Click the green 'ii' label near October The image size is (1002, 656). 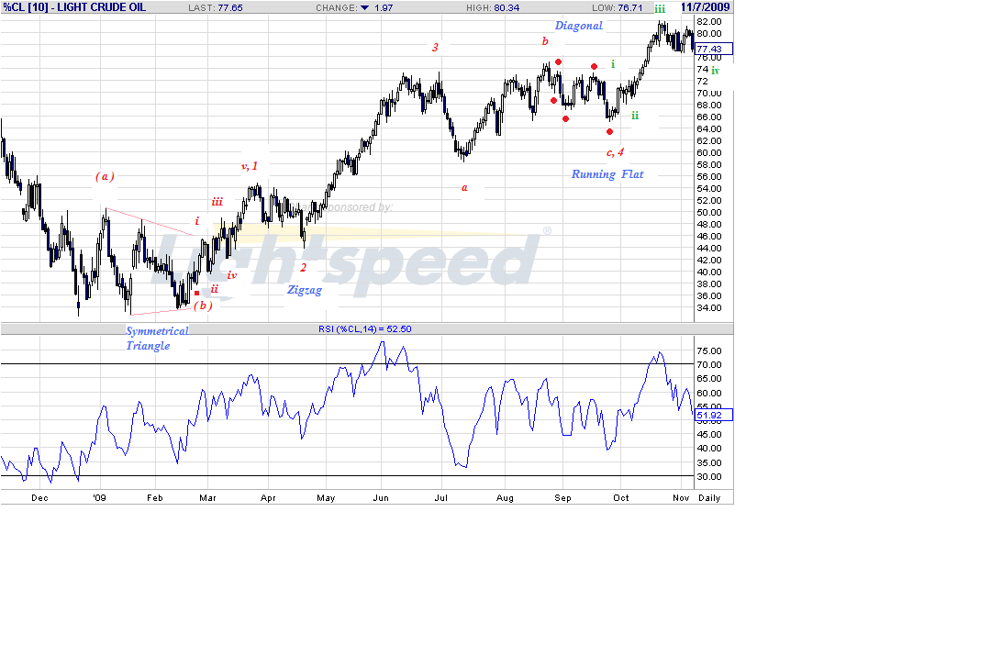tap(635, 116)
